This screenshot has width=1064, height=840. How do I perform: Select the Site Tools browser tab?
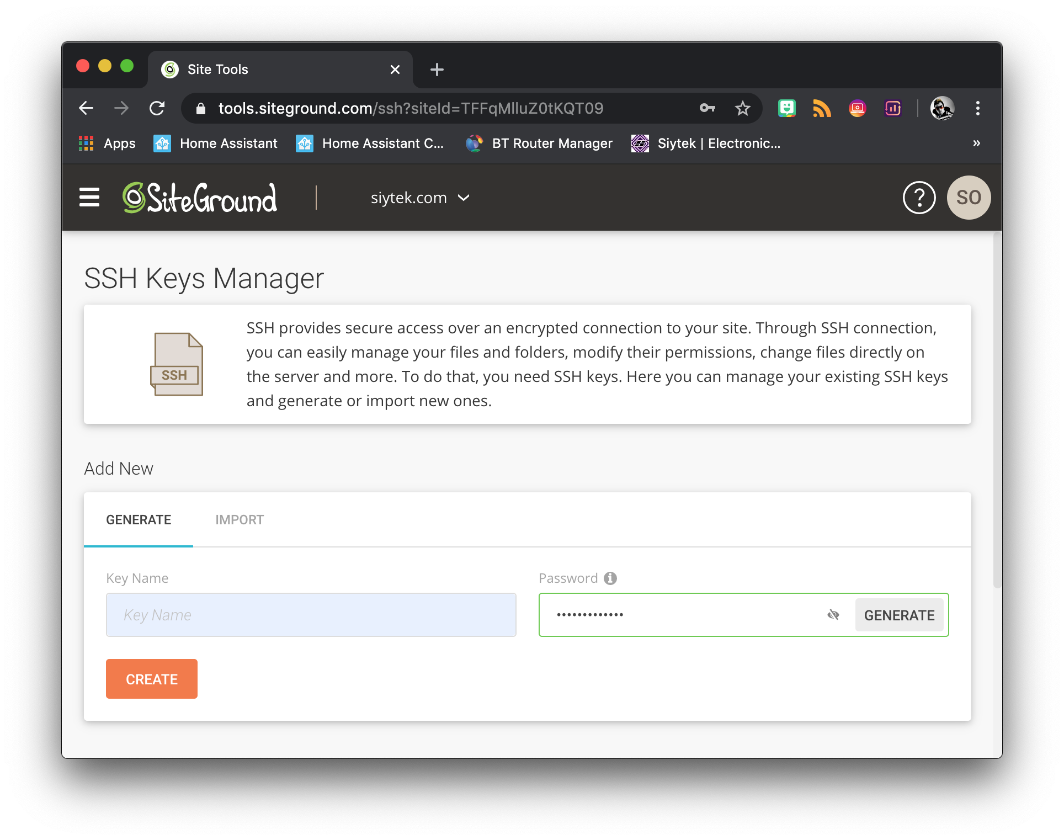click(x=280, y=70)
